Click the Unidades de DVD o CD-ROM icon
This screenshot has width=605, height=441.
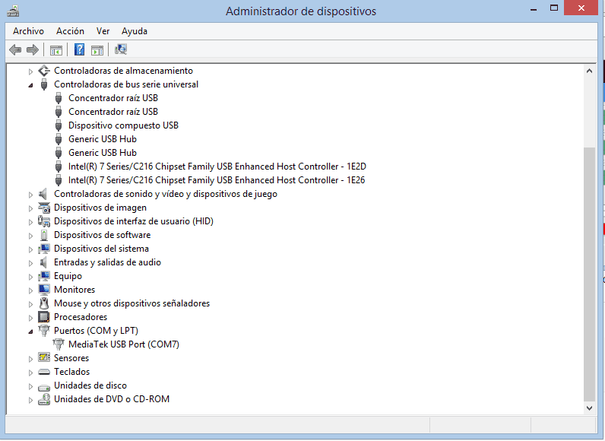pos(44,399)
